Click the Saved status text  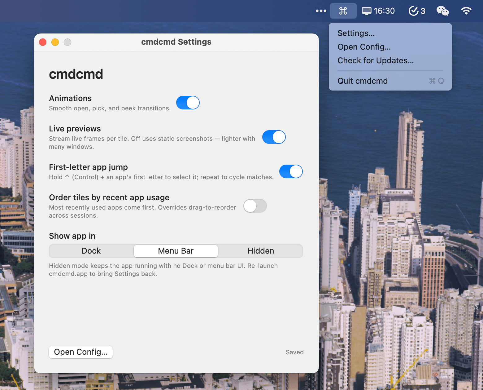[295, 352]
